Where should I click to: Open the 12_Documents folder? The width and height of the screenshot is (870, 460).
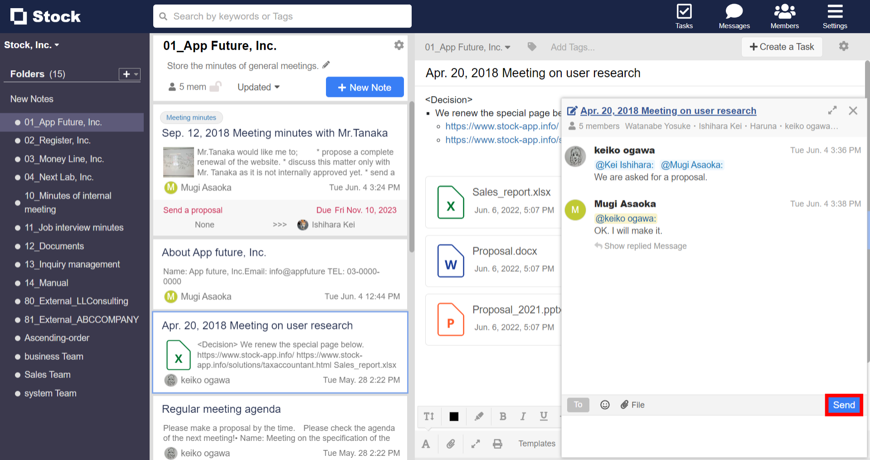54,246
